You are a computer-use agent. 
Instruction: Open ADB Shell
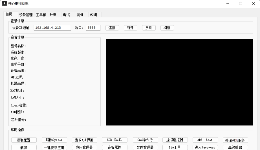pyautogui.click(x=115, y=140)
